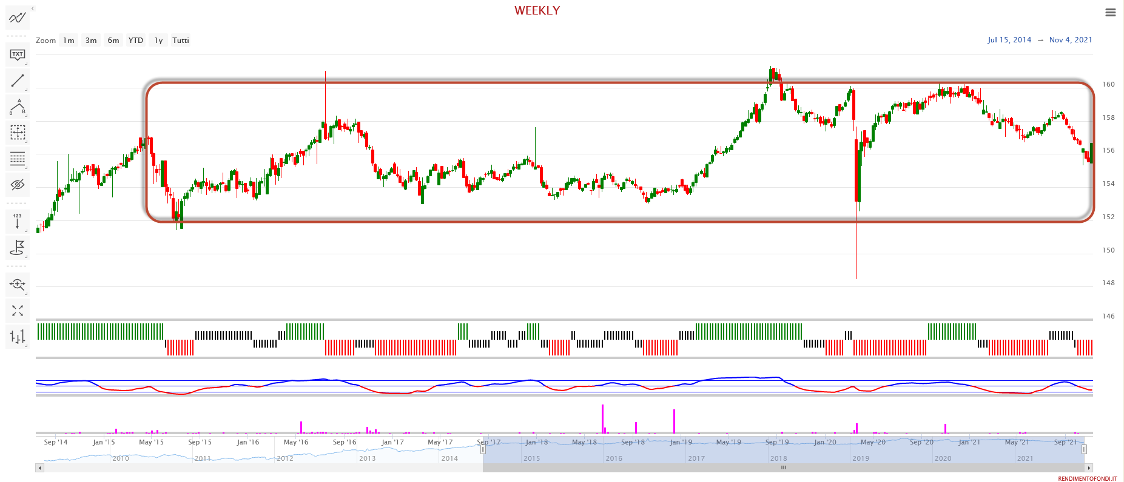Select the dashed-box measure tool

(x=17, y=133)
